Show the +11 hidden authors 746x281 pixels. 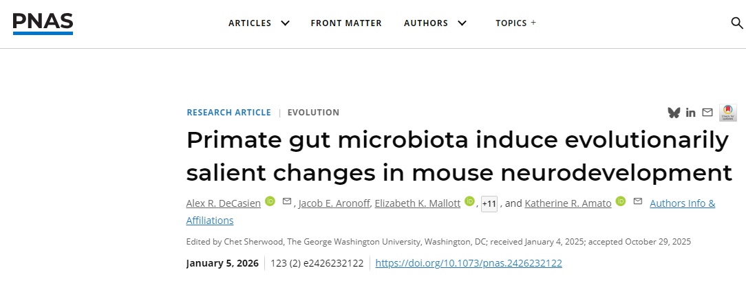[489, 204]
